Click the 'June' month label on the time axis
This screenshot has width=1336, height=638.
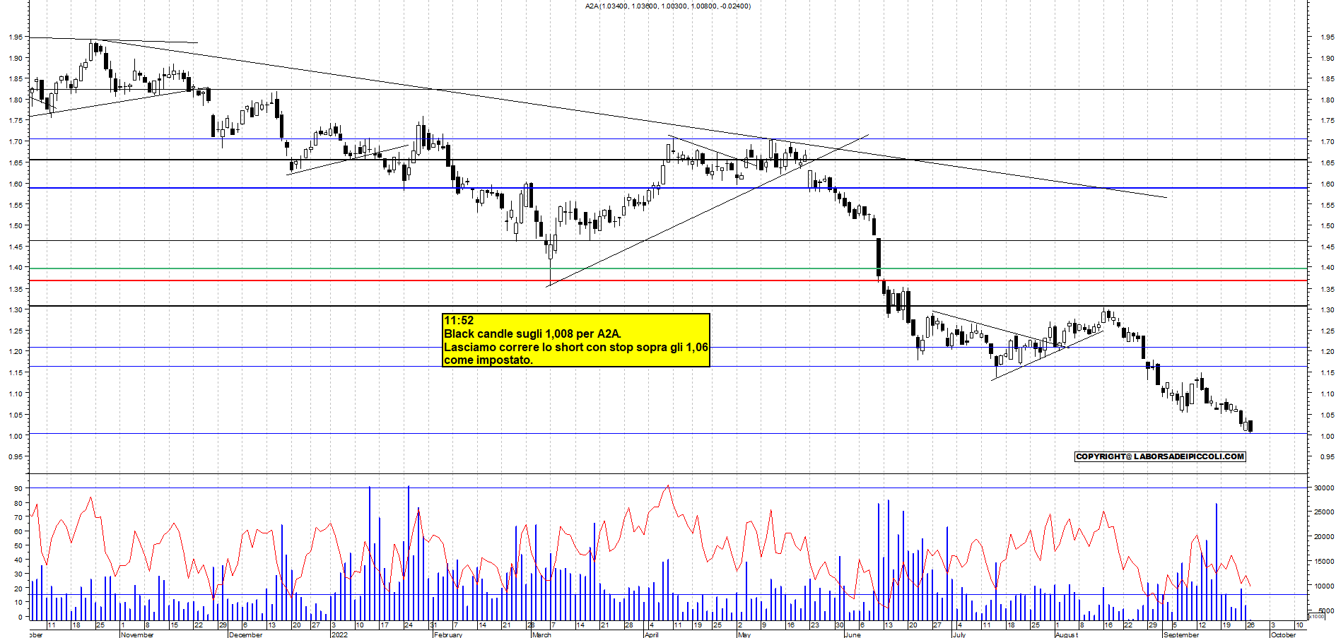point(852,634)
